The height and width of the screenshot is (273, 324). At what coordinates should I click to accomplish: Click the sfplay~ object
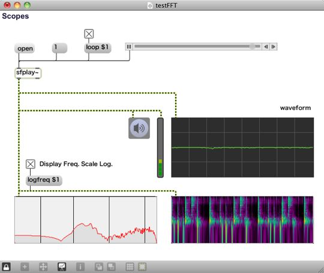28,73
